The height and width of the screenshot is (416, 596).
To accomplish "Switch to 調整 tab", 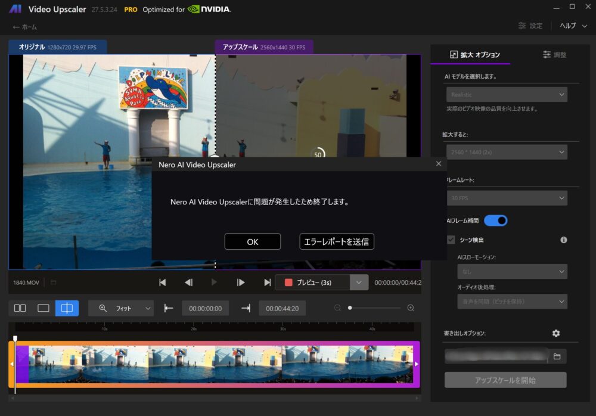I will (x=554, y=55).
